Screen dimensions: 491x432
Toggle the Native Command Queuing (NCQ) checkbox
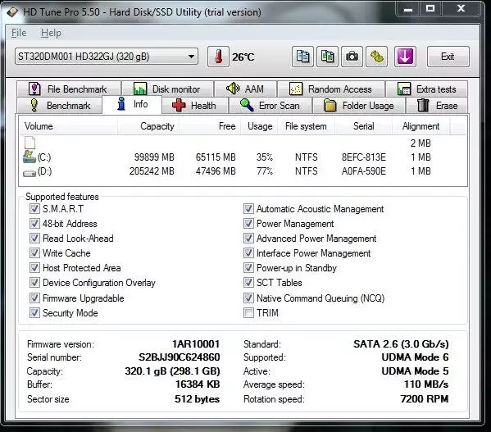(x=248, y=298)
